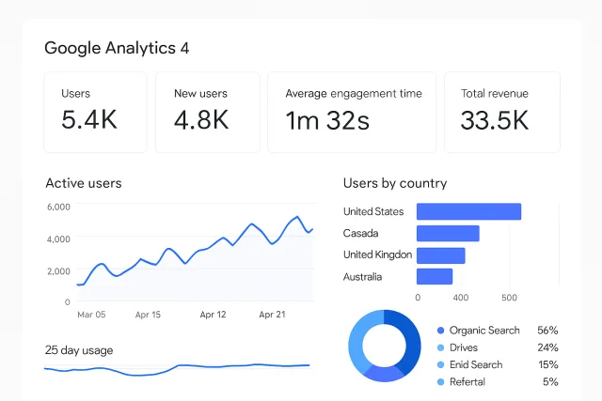Click the Refertal legend dot
602x401 pixels.
click(441, 382)
